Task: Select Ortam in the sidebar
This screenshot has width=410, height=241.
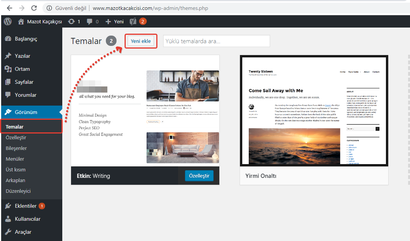Action: pos(22,69)
